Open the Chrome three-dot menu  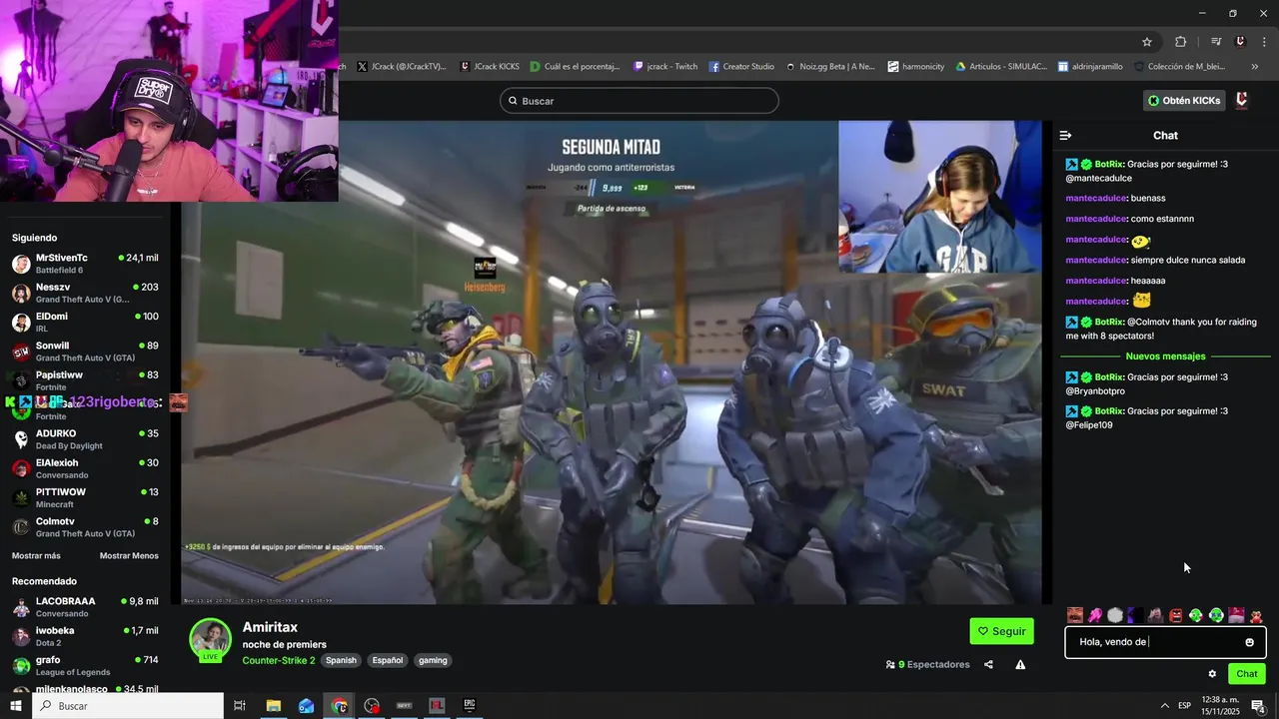(1264, 42)
